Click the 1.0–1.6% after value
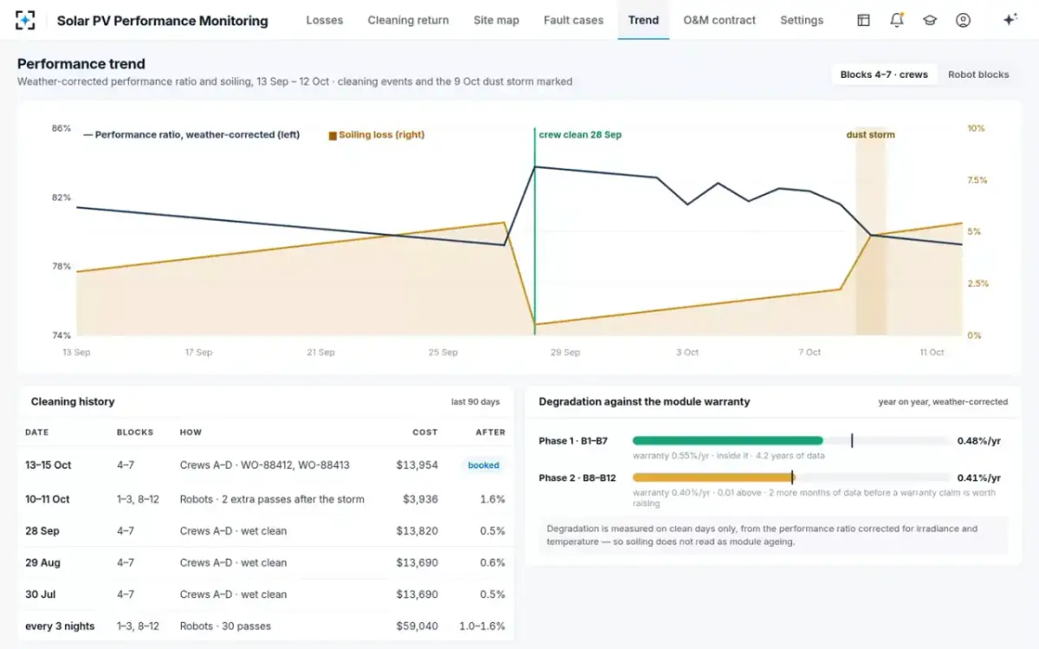The height and width of the screenshot is (649, 1039). pyautogui.click(x=482, y=627)
